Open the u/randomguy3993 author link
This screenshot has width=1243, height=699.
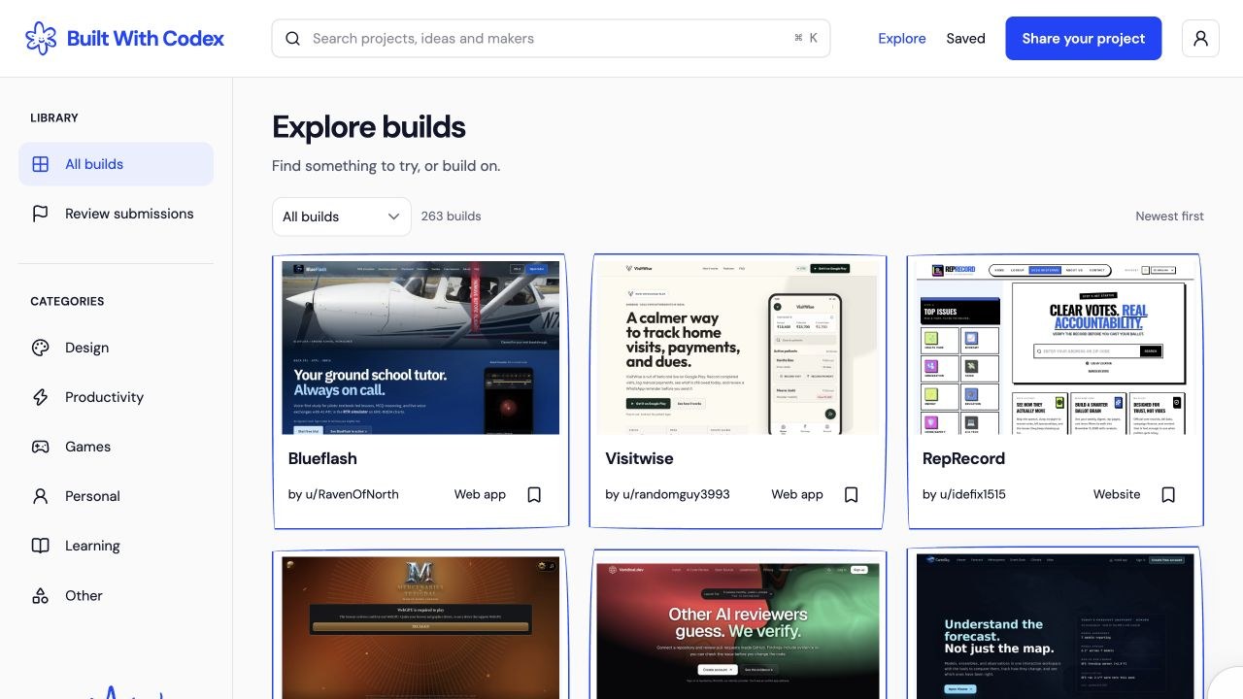(667, 494)
